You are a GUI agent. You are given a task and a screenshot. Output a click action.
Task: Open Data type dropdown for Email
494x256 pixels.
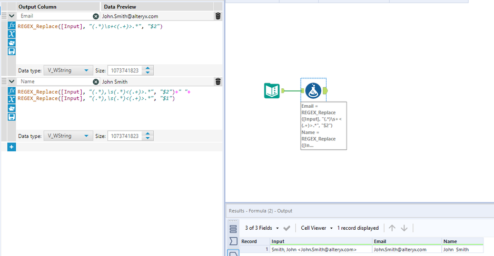(x=68, y=70)
